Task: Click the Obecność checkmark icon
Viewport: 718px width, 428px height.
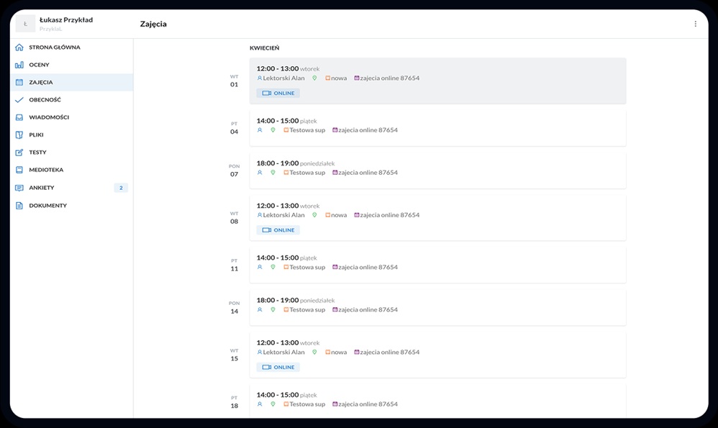Action: tap(19, 100)
